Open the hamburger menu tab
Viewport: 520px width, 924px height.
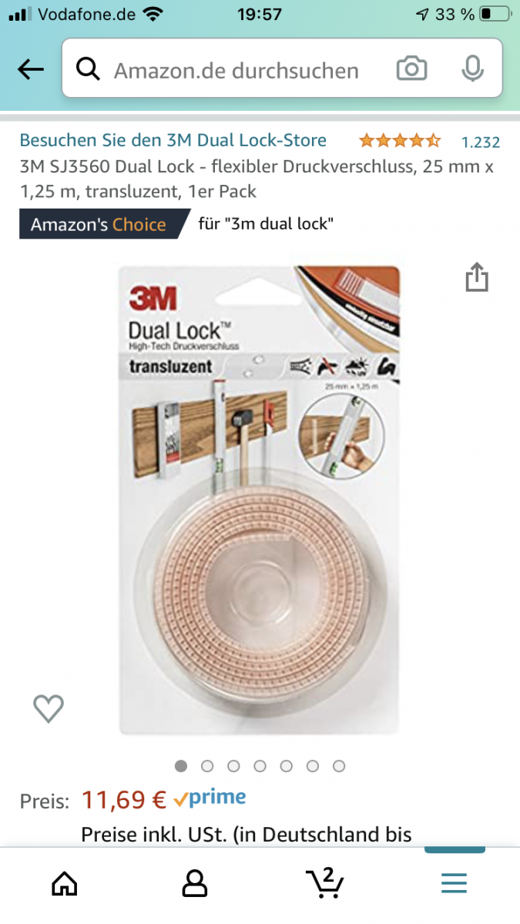click(x=454, y=883)
